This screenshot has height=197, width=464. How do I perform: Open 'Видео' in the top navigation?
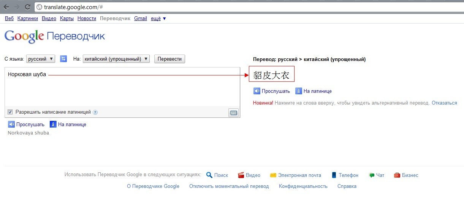(49, 18)
